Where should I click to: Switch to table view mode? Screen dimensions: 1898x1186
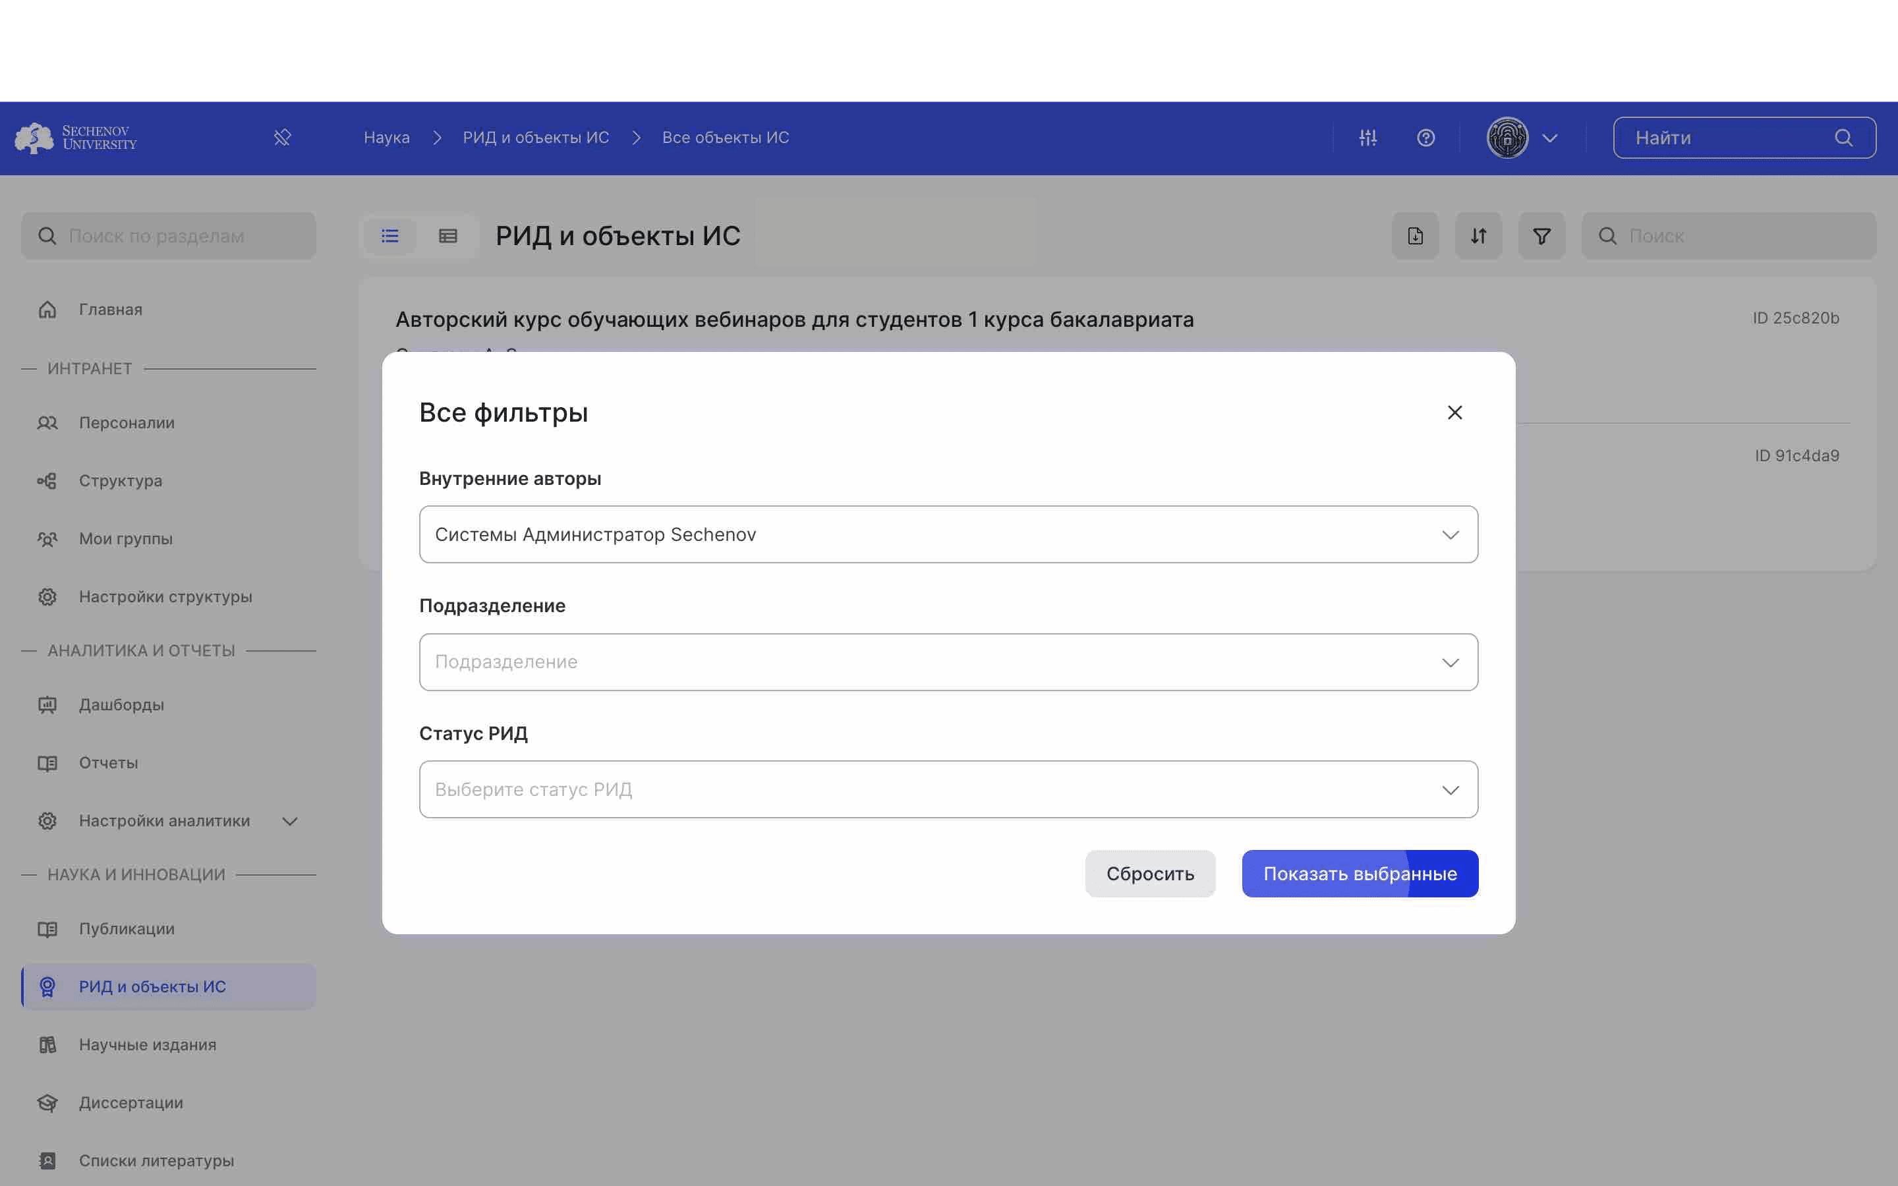point(448,236)
